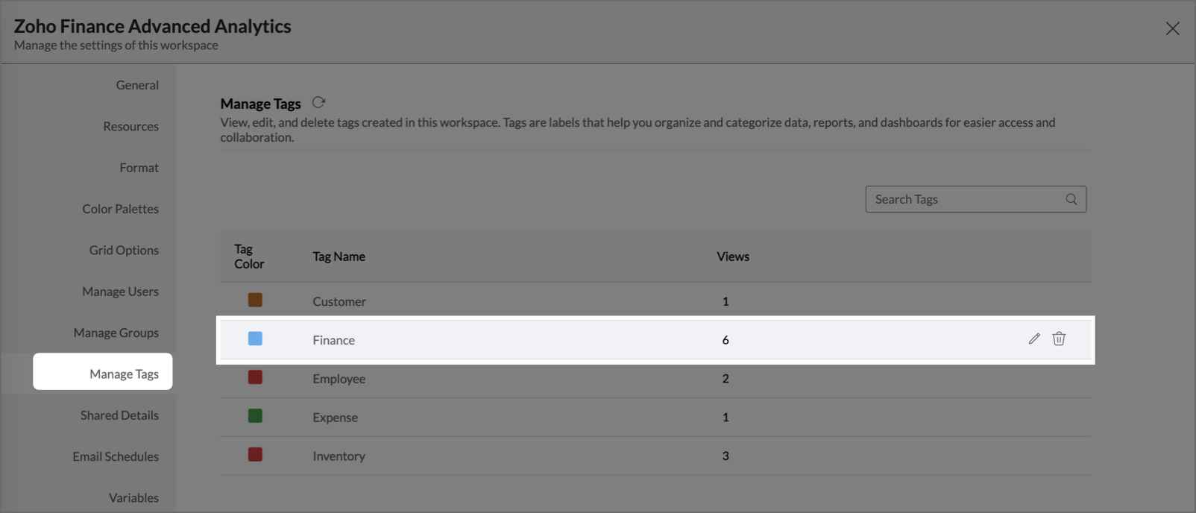Viewport: 1196px width, 513px height.
Task: Select the Employee tag row
Action: coord(339,379)
